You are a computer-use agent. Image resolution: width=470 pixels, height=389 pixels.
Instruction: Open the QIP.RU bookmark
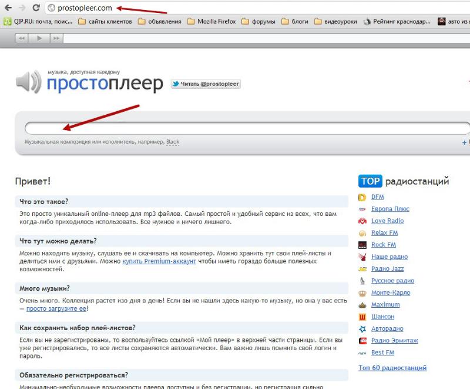(x=38, y=21)
